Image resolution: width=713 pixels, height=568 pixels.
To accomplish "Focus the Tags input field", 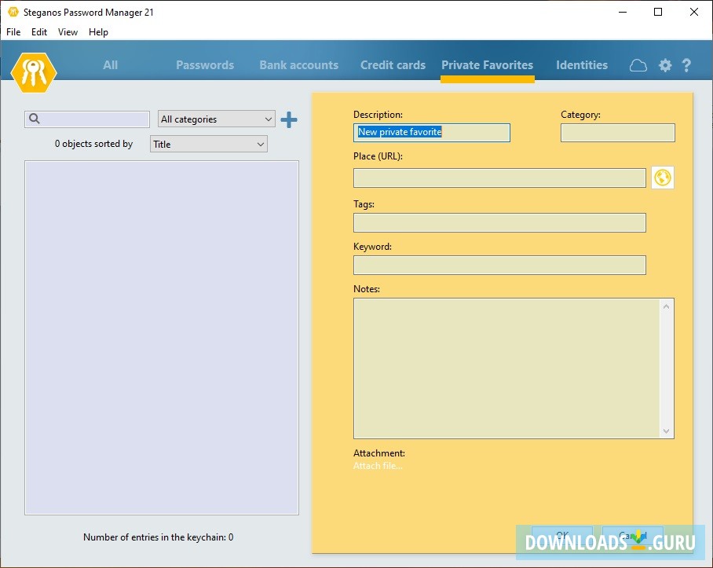I will 499,223.
